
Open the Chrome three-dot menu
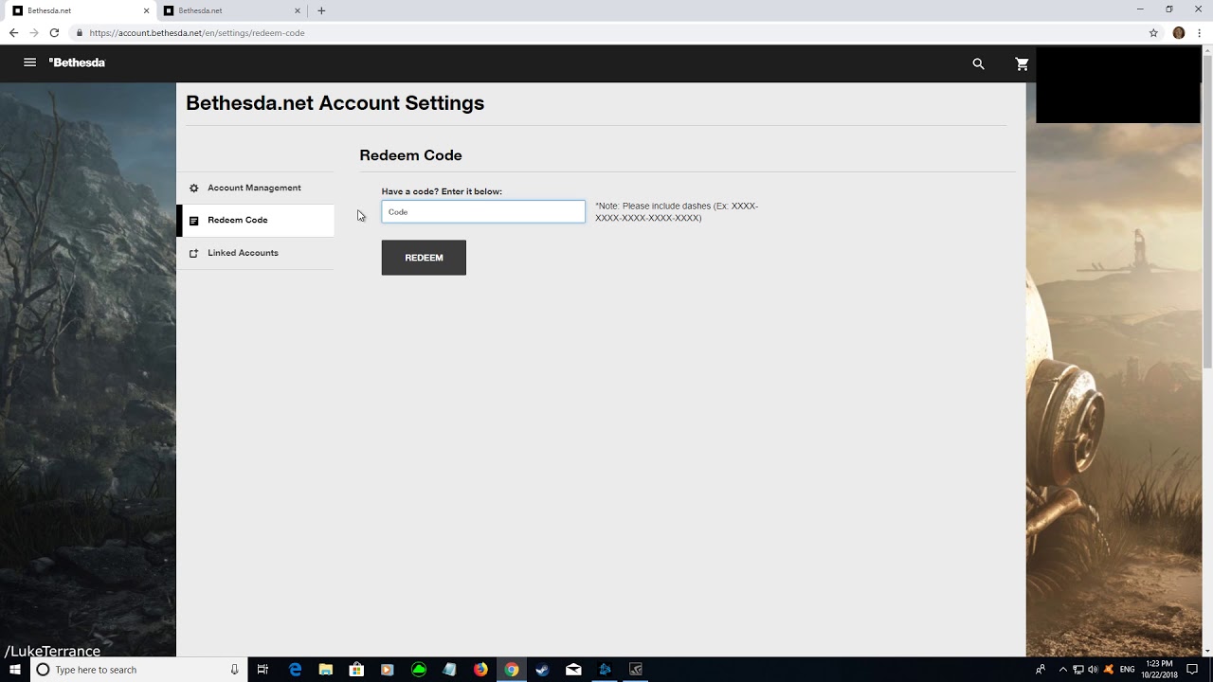click(x=1200, y=32)
